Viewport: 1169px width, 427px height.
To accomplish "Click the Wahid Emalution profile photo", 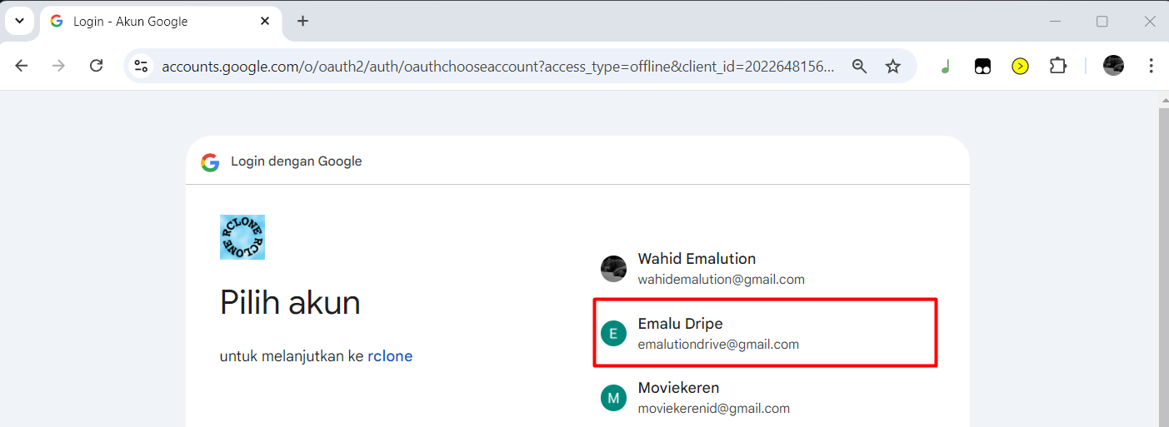I will 613,269.
